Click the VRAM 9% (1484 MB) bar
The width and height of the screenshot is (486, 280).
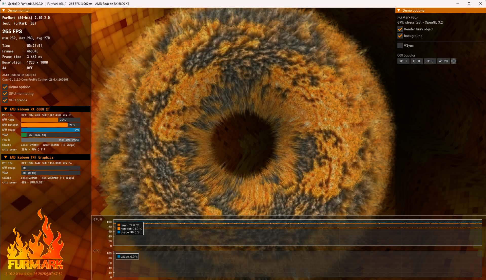point(51,135)
